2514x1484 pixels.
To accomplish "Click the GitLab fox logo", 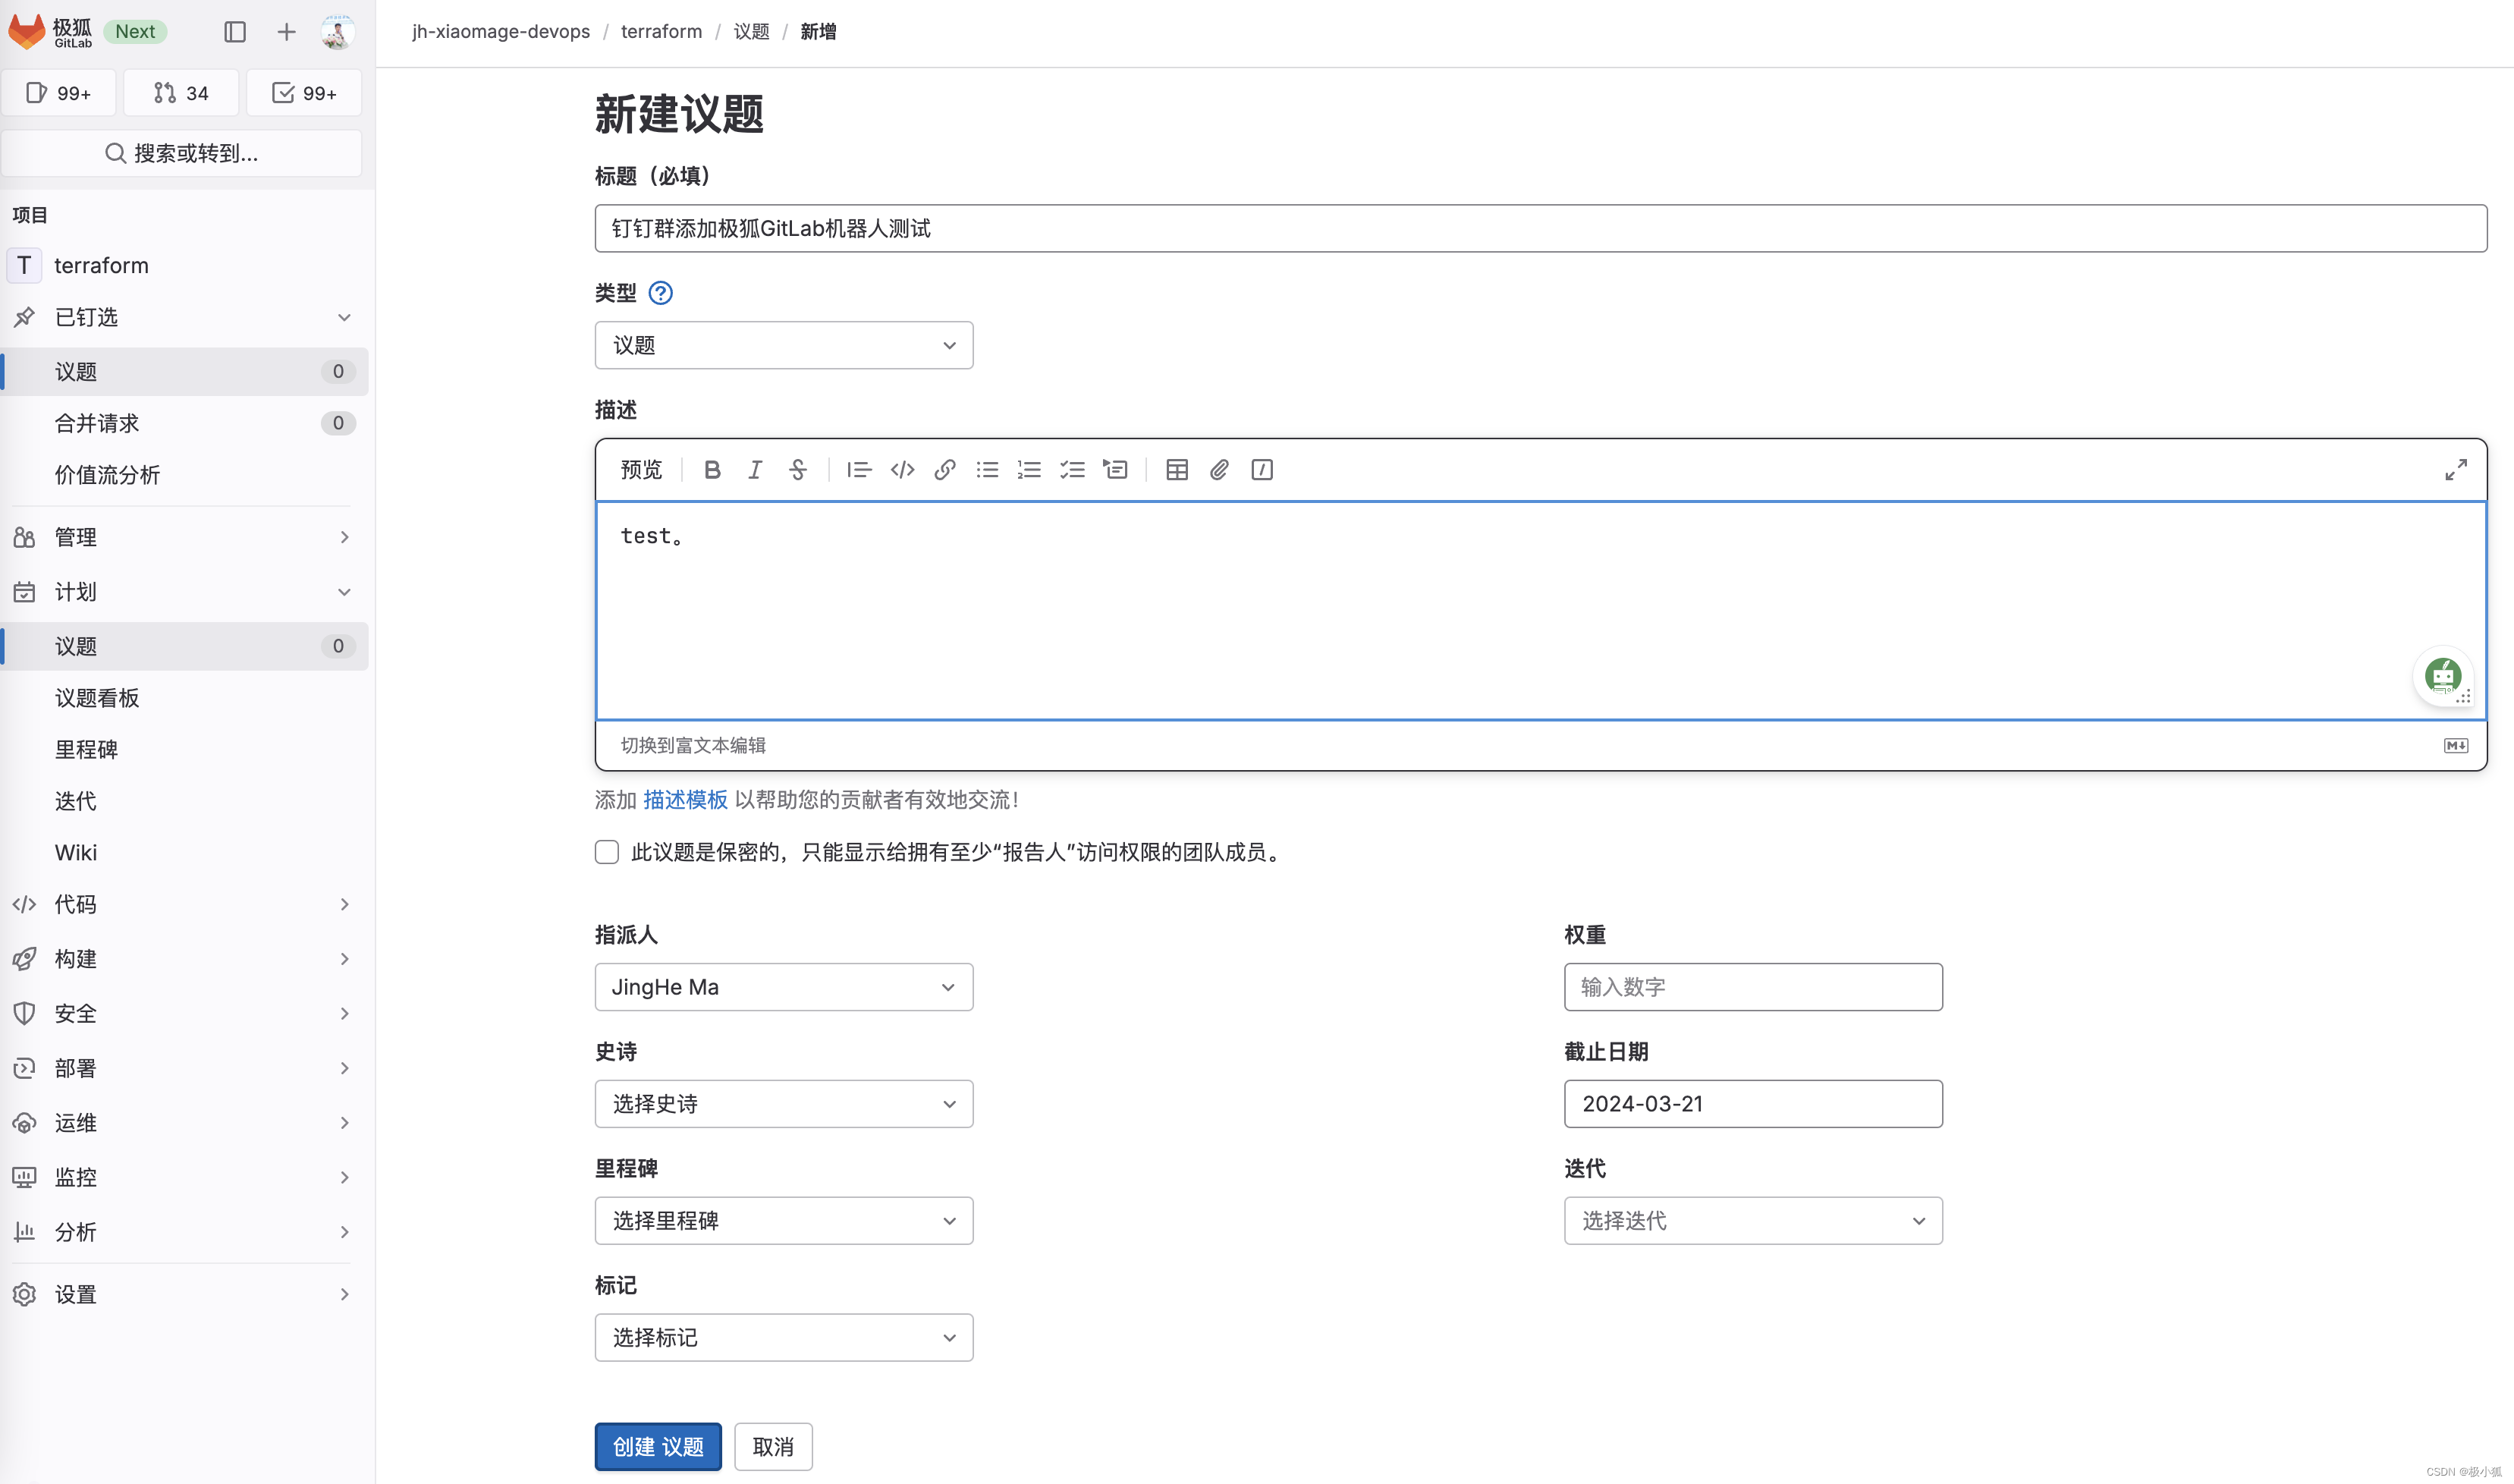I will click(x=27, y=31).
